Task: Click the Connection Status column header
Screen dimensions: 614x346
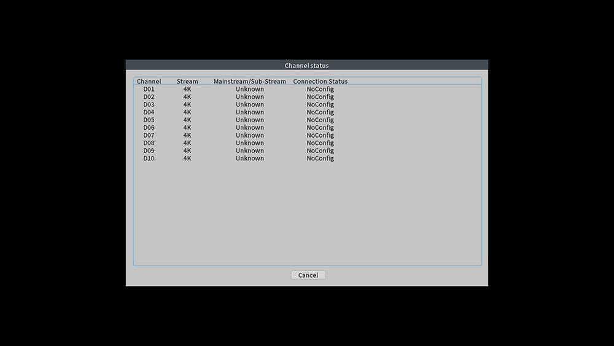Action: [x=320, y=81]
